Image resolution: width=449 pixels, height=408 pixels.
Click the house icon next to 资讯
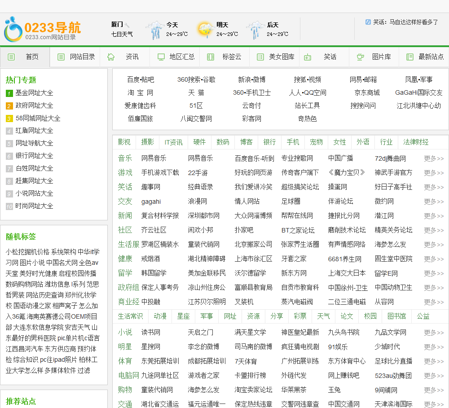111,57
